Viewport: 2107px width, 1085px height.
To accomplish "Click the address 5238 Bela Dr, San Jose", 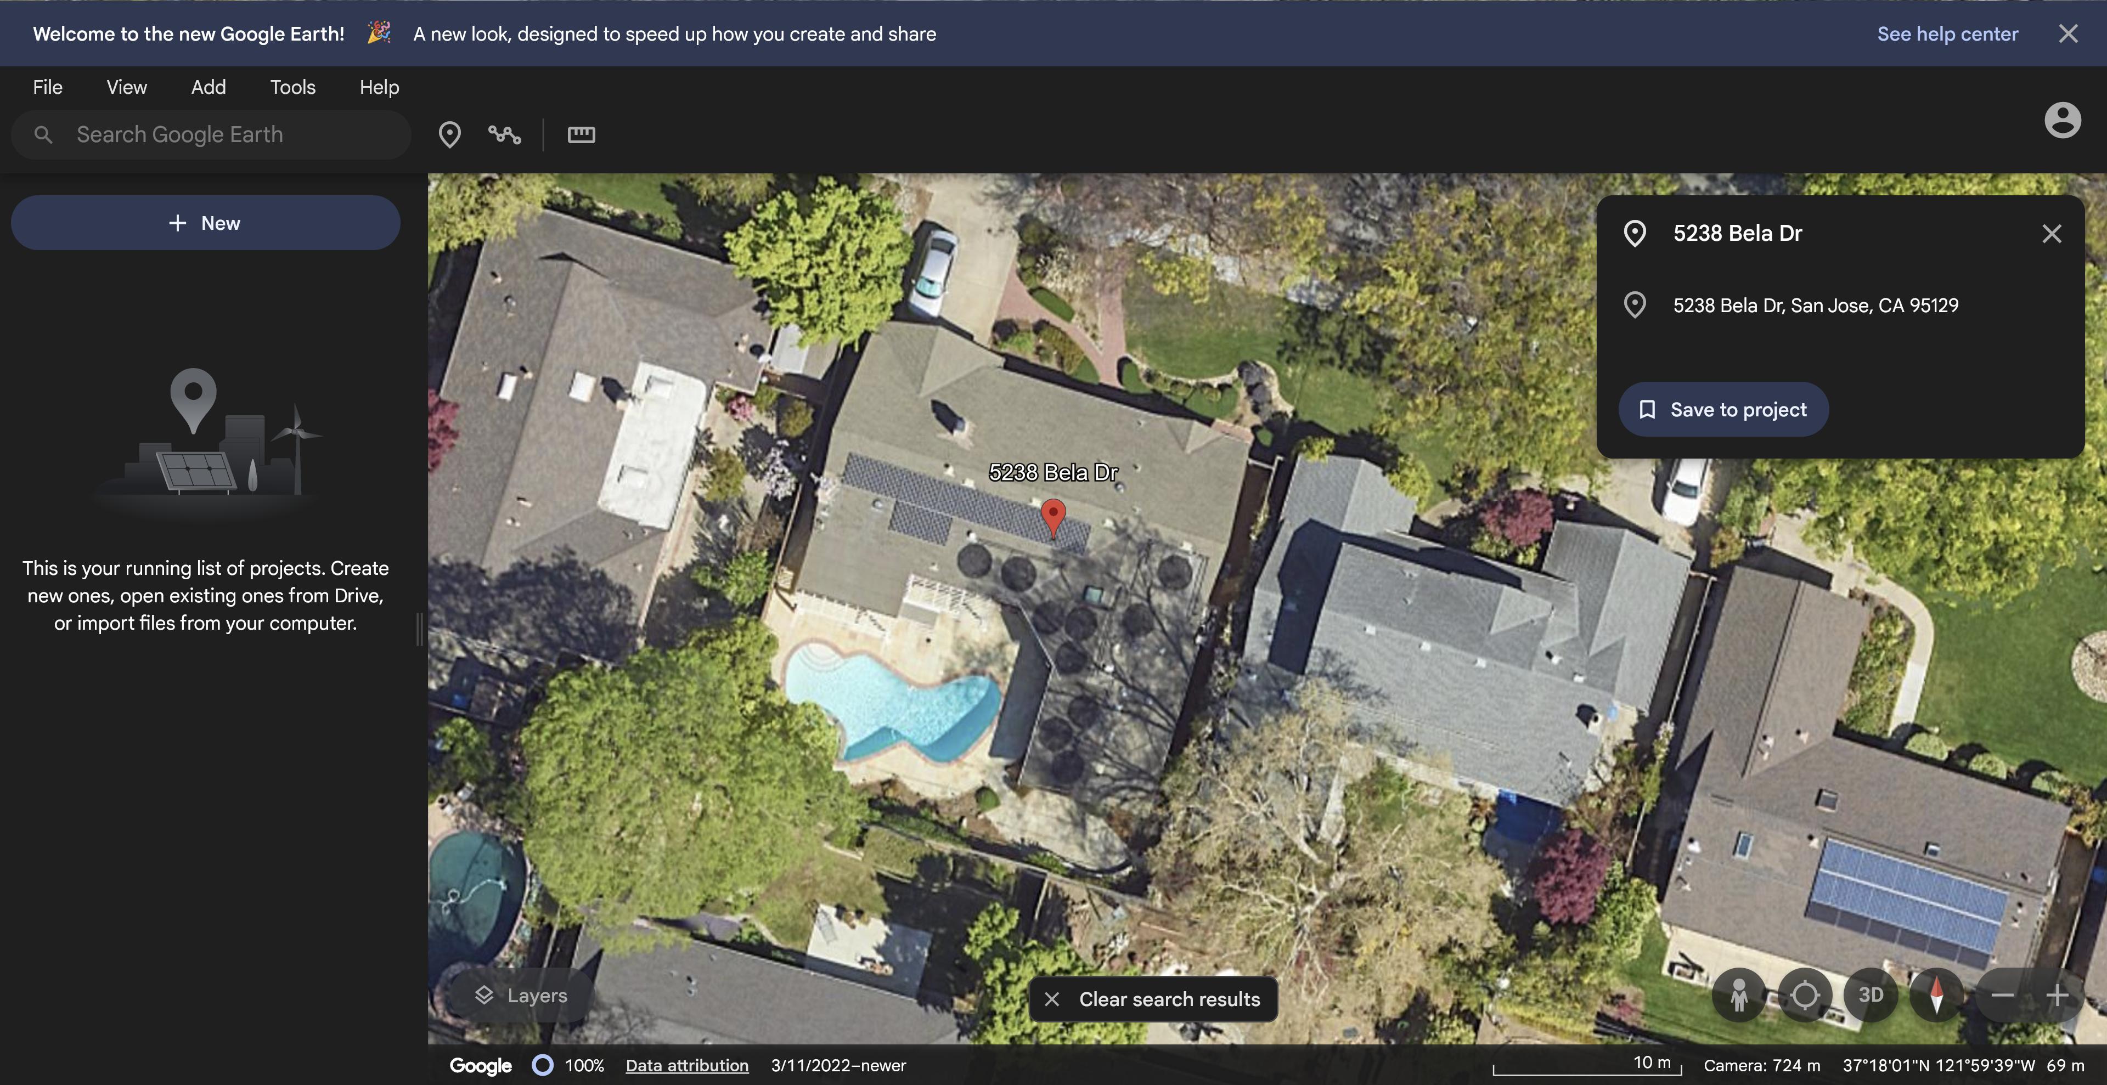I will click(x=1816, y=305).
